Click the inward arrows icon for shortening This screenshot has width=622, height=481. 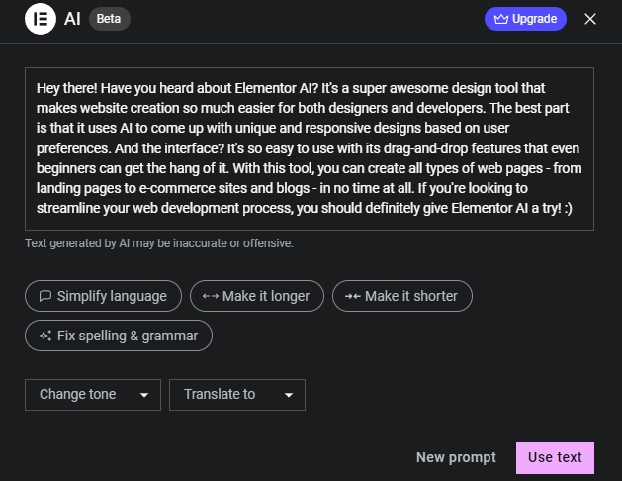[x=351, y=296]
